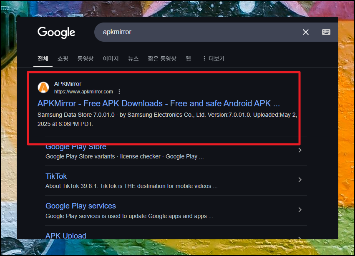This screenshot has width=355, height=256.
Task: Expand chevron on Google Play Store row
Action: 300,150
